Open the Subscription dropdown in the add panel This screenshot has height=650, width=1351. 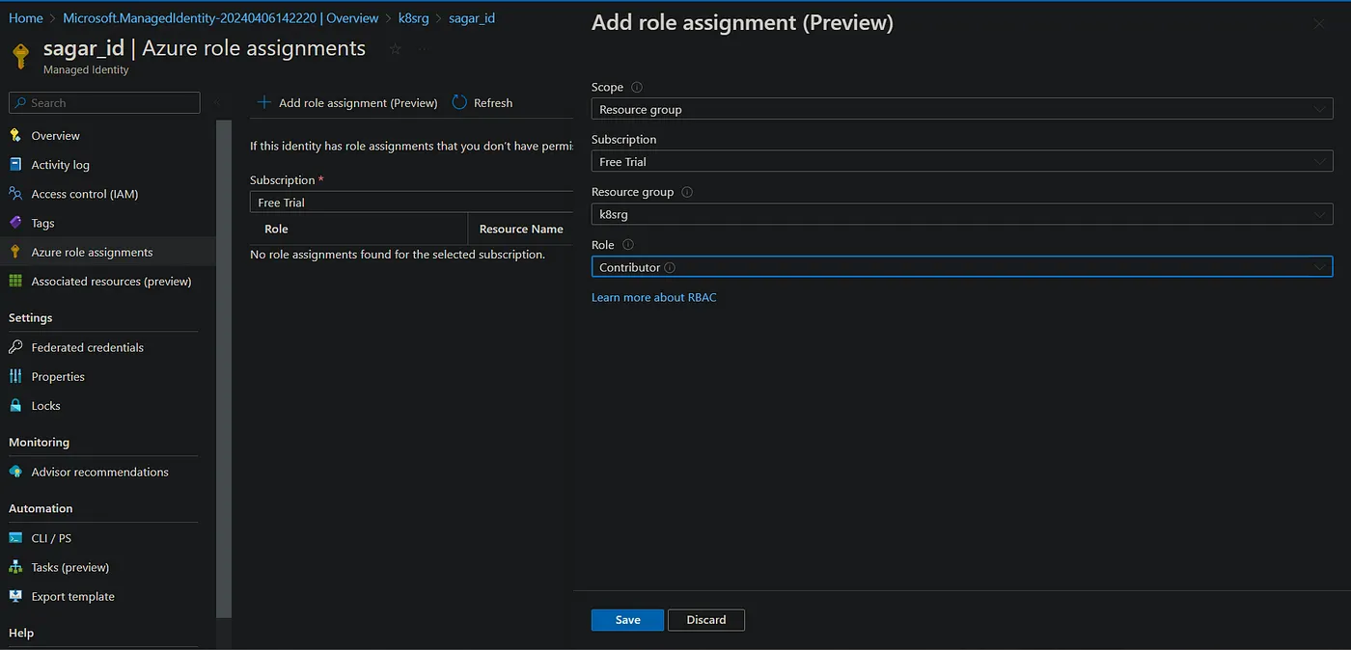coord(962,161)
